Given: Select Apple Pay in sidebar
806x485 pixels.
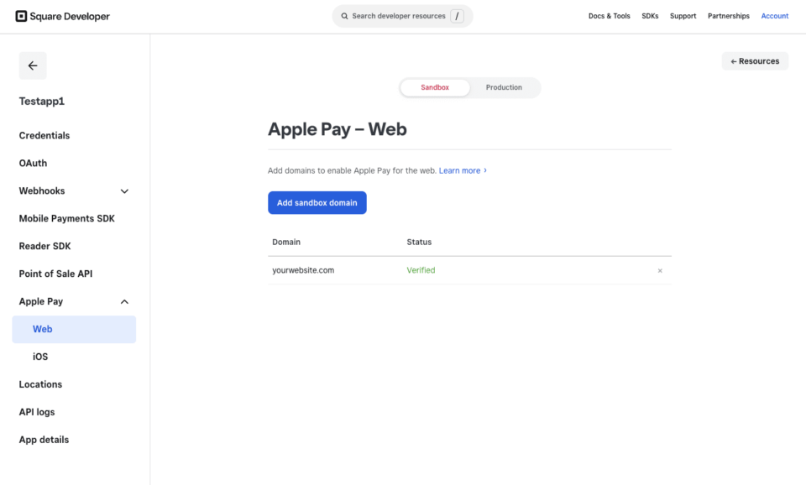Looking at the screenshot, I should pos(41,301).
